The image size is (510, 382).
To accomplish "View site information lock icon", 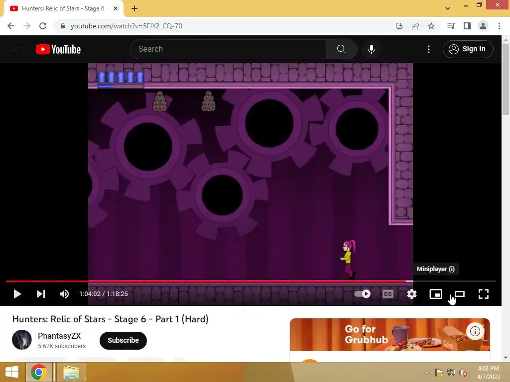I will 62,26.
